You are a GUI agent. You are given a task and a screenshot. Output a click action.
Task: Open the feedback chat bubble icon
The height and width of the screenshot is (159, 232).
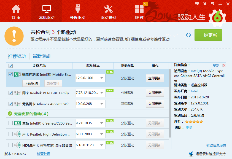(197, 4)
